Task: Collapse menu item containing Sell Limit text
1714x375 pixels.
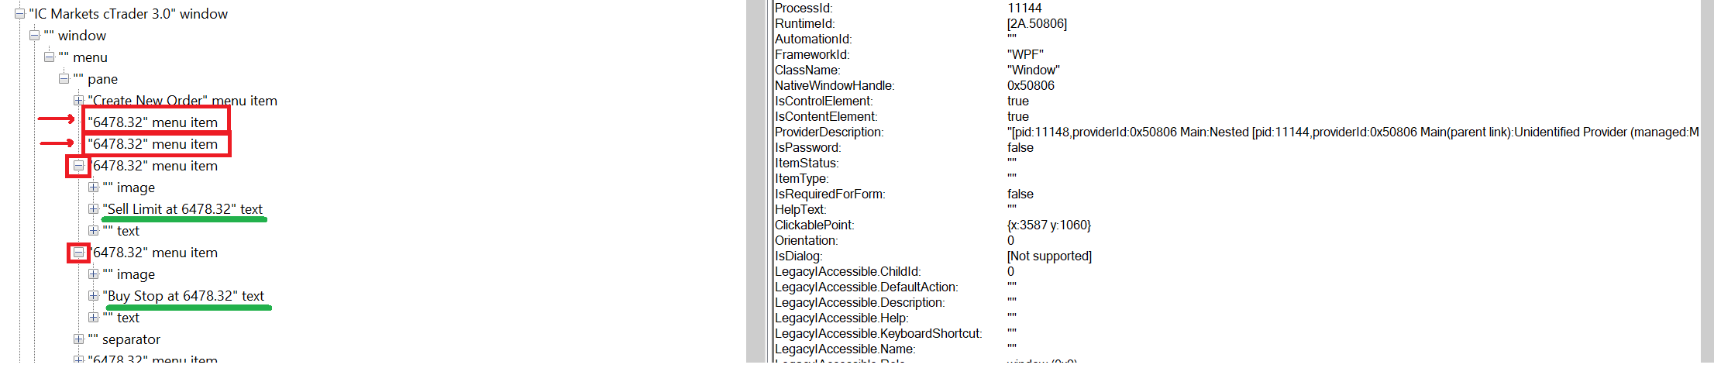Action: (78, 165)
